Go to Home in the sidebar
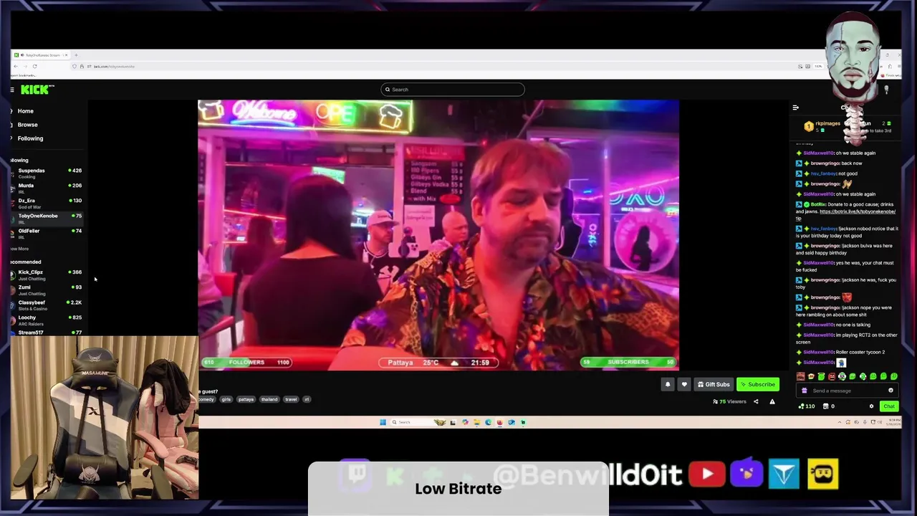 tap(26, 111)
